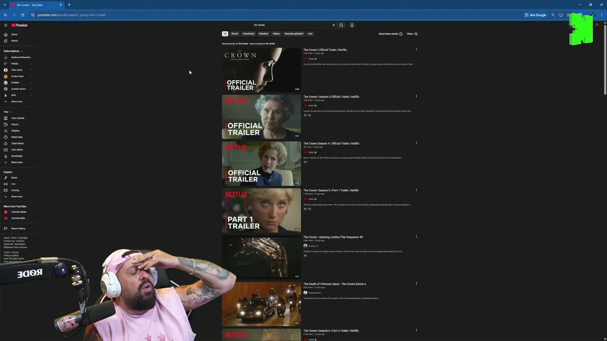The width and height of the screenshot is (607, 341).
Task: Expand Show more under Explore
Action: click(17, 197)
